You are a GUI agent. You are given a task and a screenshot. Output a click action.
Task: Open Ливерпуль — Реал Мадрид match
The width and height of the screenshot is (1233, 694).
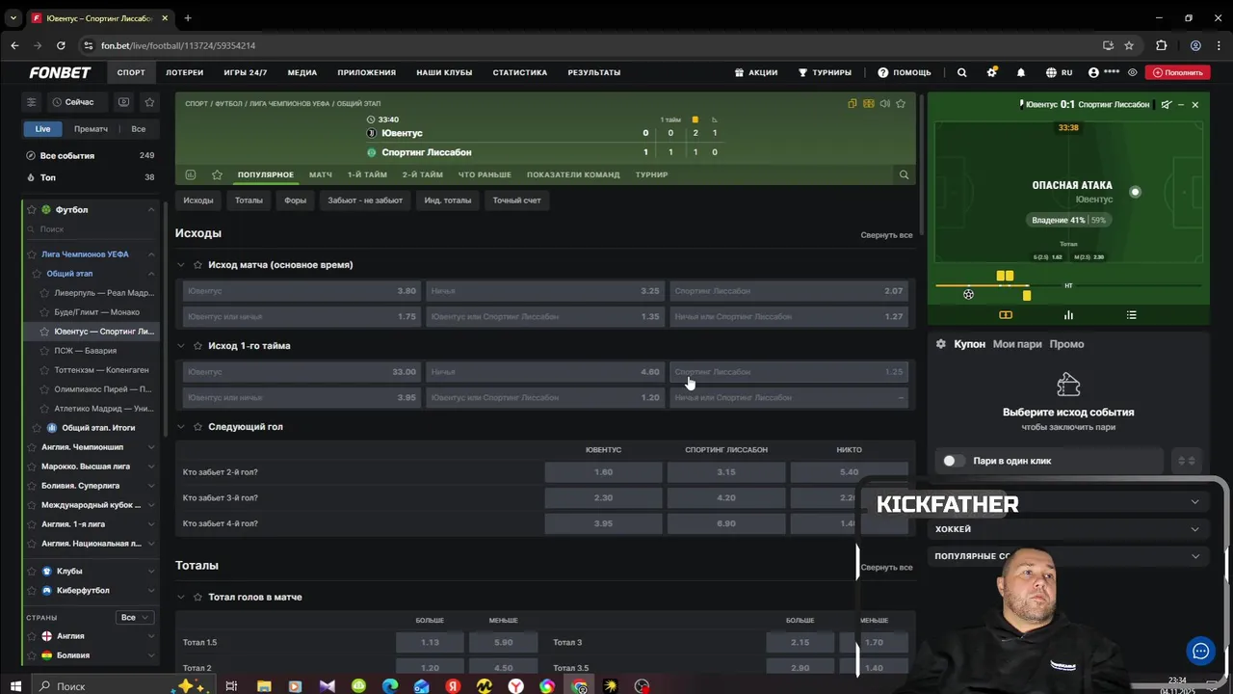coord(103,293)
